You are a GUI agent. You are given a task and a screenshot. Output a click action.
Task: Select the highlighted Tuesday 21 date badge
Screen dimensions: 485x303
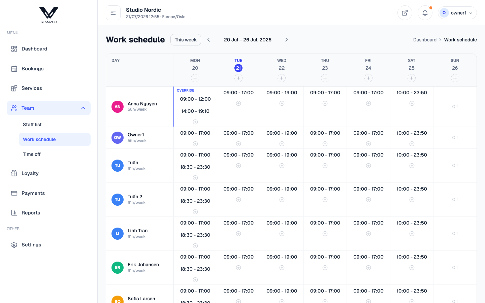click(x=238, y=68)
